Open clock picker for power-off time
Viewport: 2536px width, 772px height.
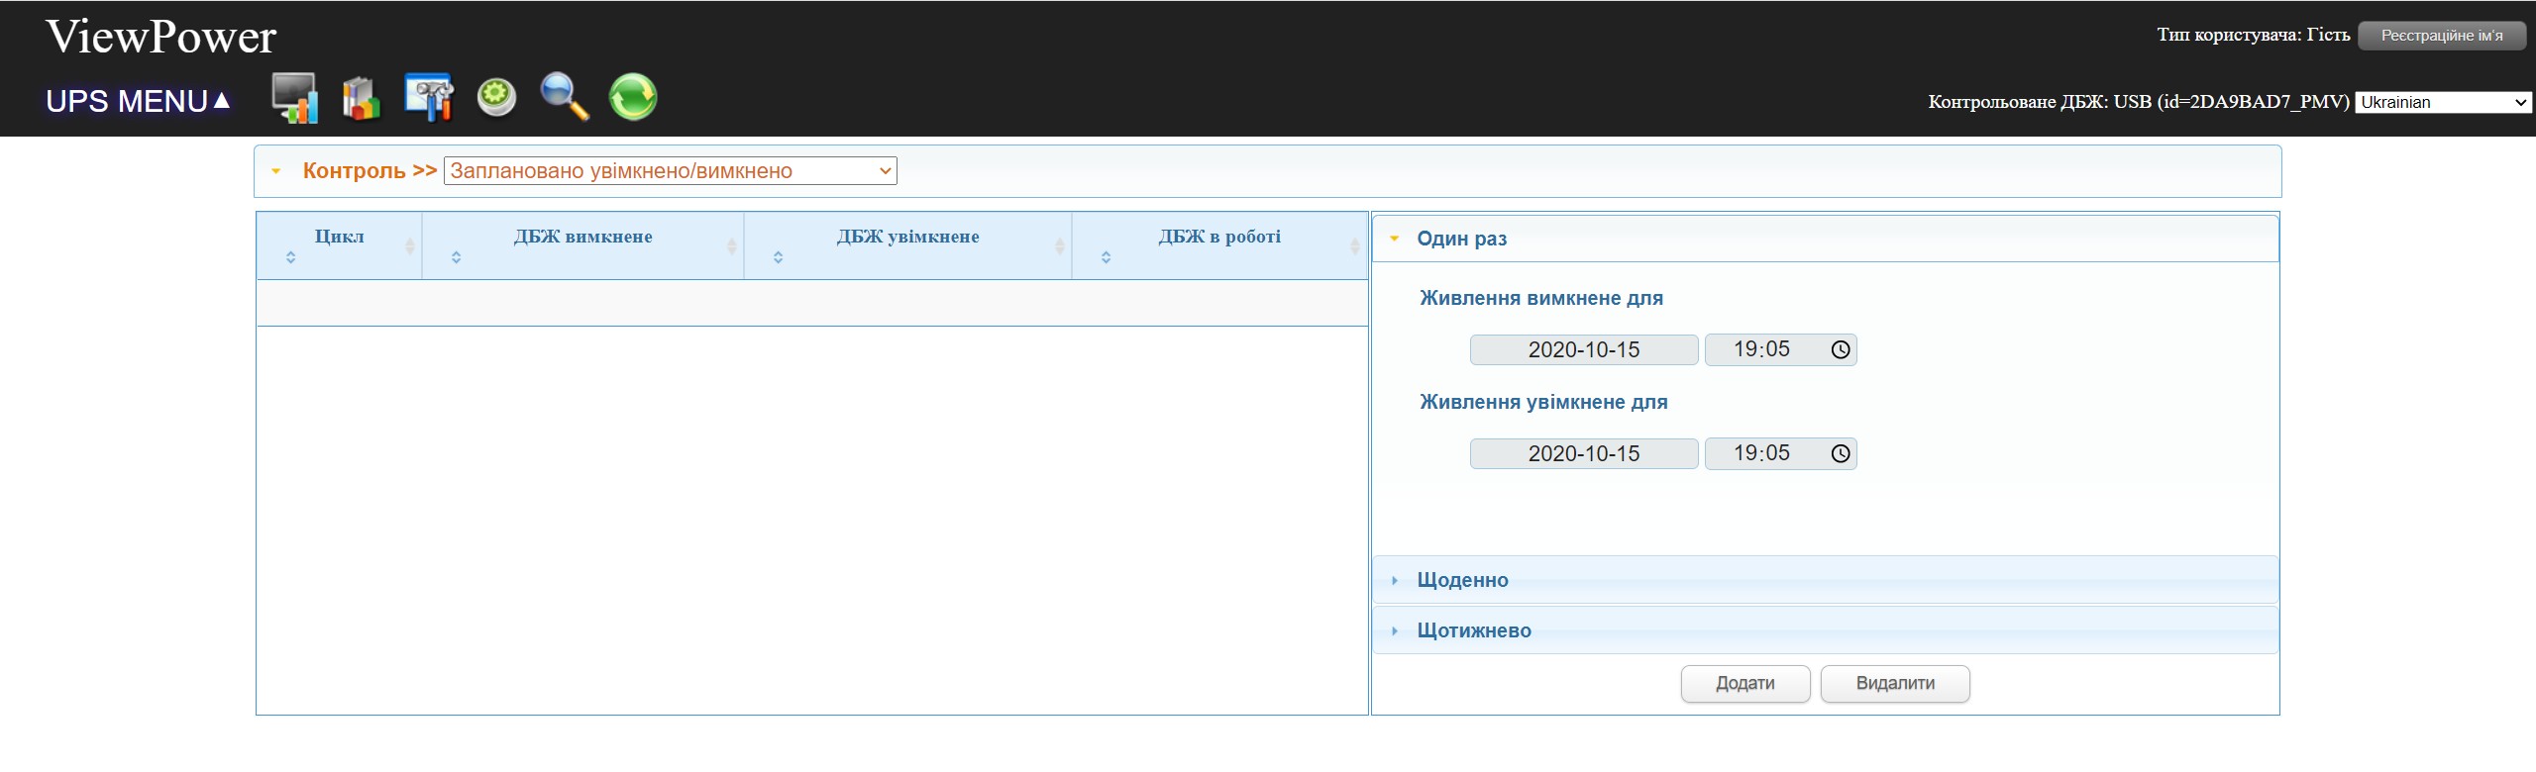pos(1840,350)
